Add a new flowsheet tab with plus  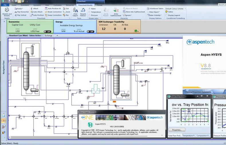tap(57, 35)
